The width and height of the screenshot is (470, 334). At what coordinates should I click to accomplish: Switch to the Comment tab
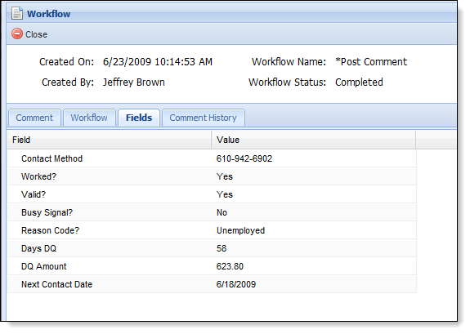(34, 118)
